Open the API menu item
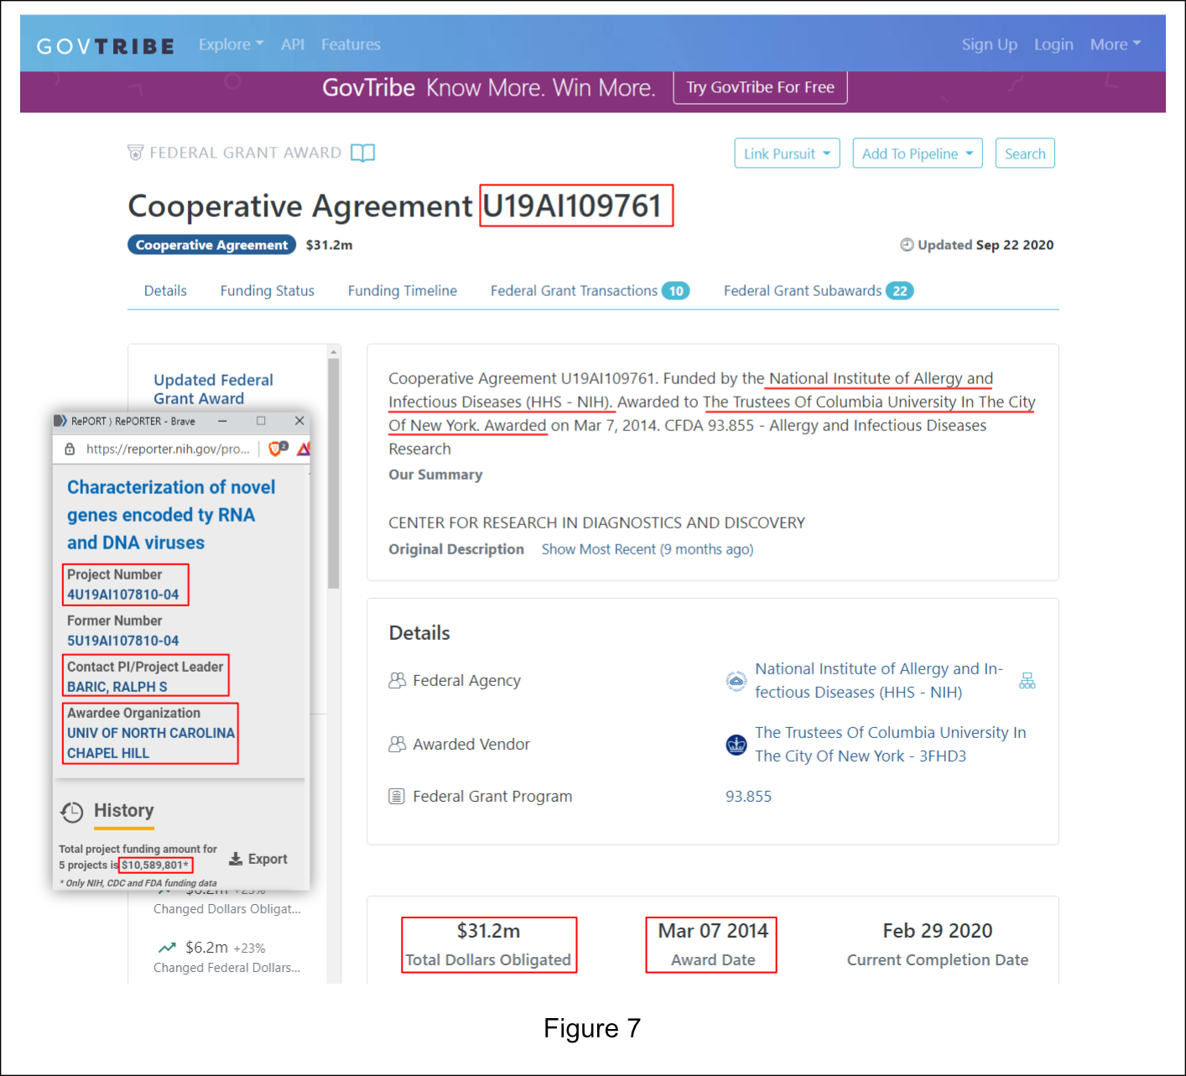 [x=293, y=44]
